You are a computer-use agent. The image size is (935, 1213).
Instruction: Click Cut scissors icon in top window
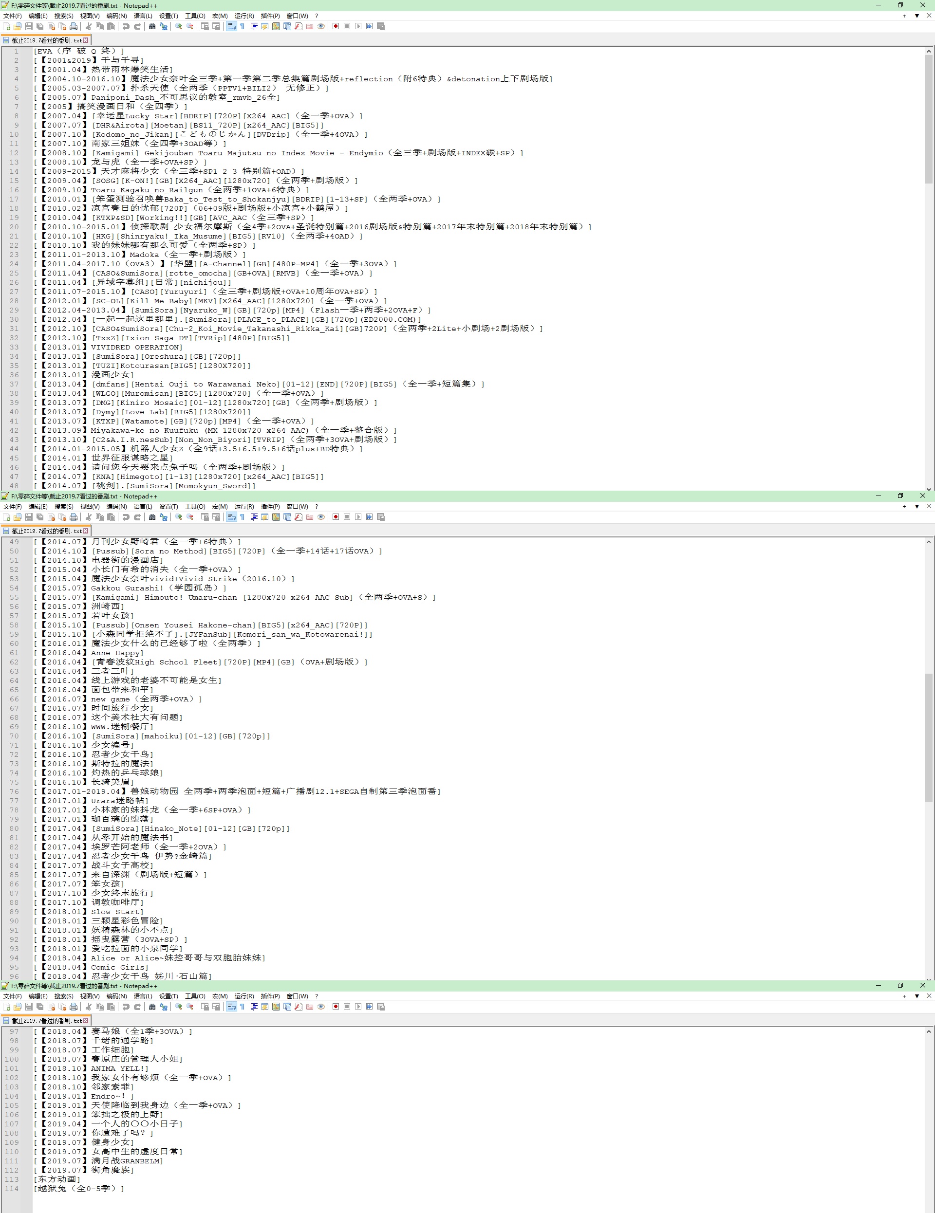[88, 26]
